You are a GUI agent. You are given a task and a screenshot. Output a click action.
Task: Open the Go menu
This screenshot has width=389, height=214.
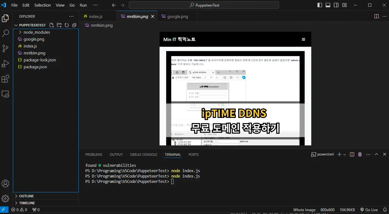pyautogui.click(x=72, y=5)
